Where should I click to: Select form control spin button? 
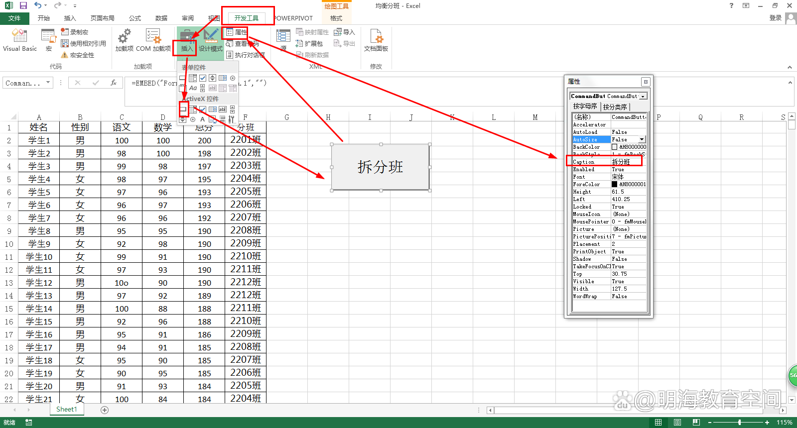pos(213,78)
